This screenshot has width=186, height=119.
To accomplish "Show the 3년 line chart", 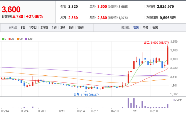I will (x=62, y=28).
